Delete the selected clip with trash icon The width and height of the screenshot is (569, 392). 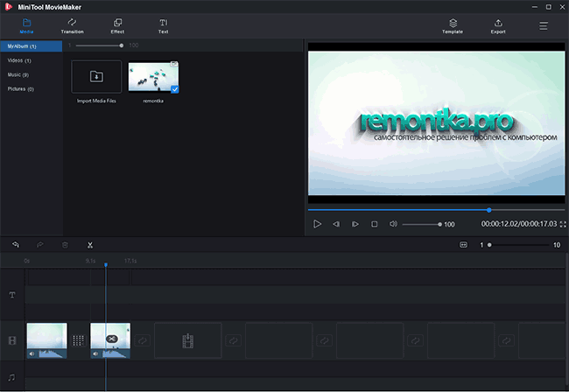click(65, 245)
